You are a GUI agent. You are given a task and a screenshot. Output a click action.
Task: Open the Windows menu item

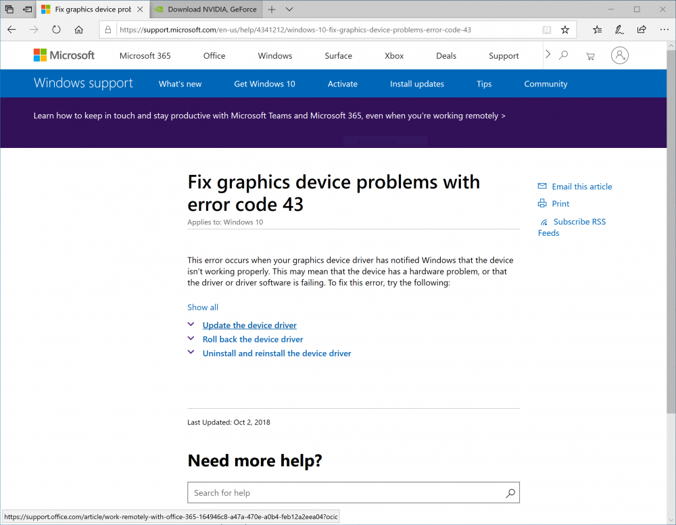(x=275, y=55)
